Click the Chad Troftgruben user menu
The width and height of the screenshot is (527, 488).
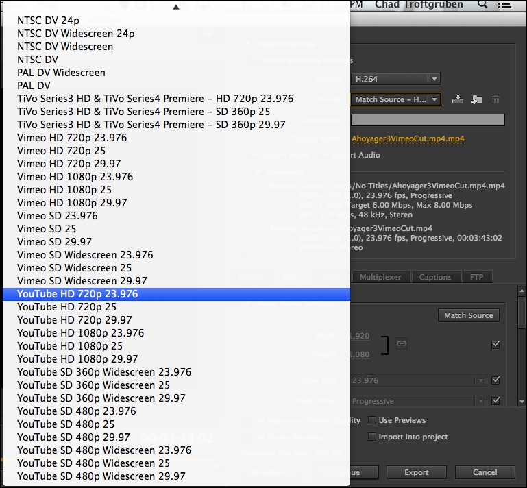[419, 4]
